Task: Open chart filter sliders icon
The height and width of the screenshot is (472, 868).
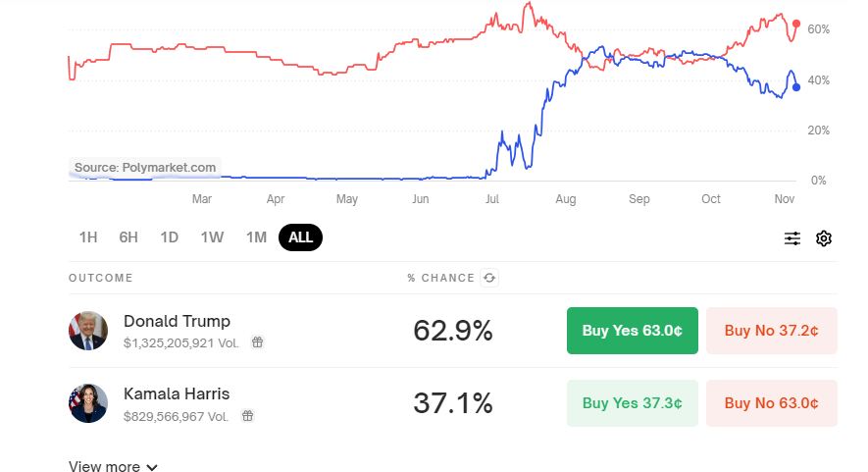Action: 792,238
